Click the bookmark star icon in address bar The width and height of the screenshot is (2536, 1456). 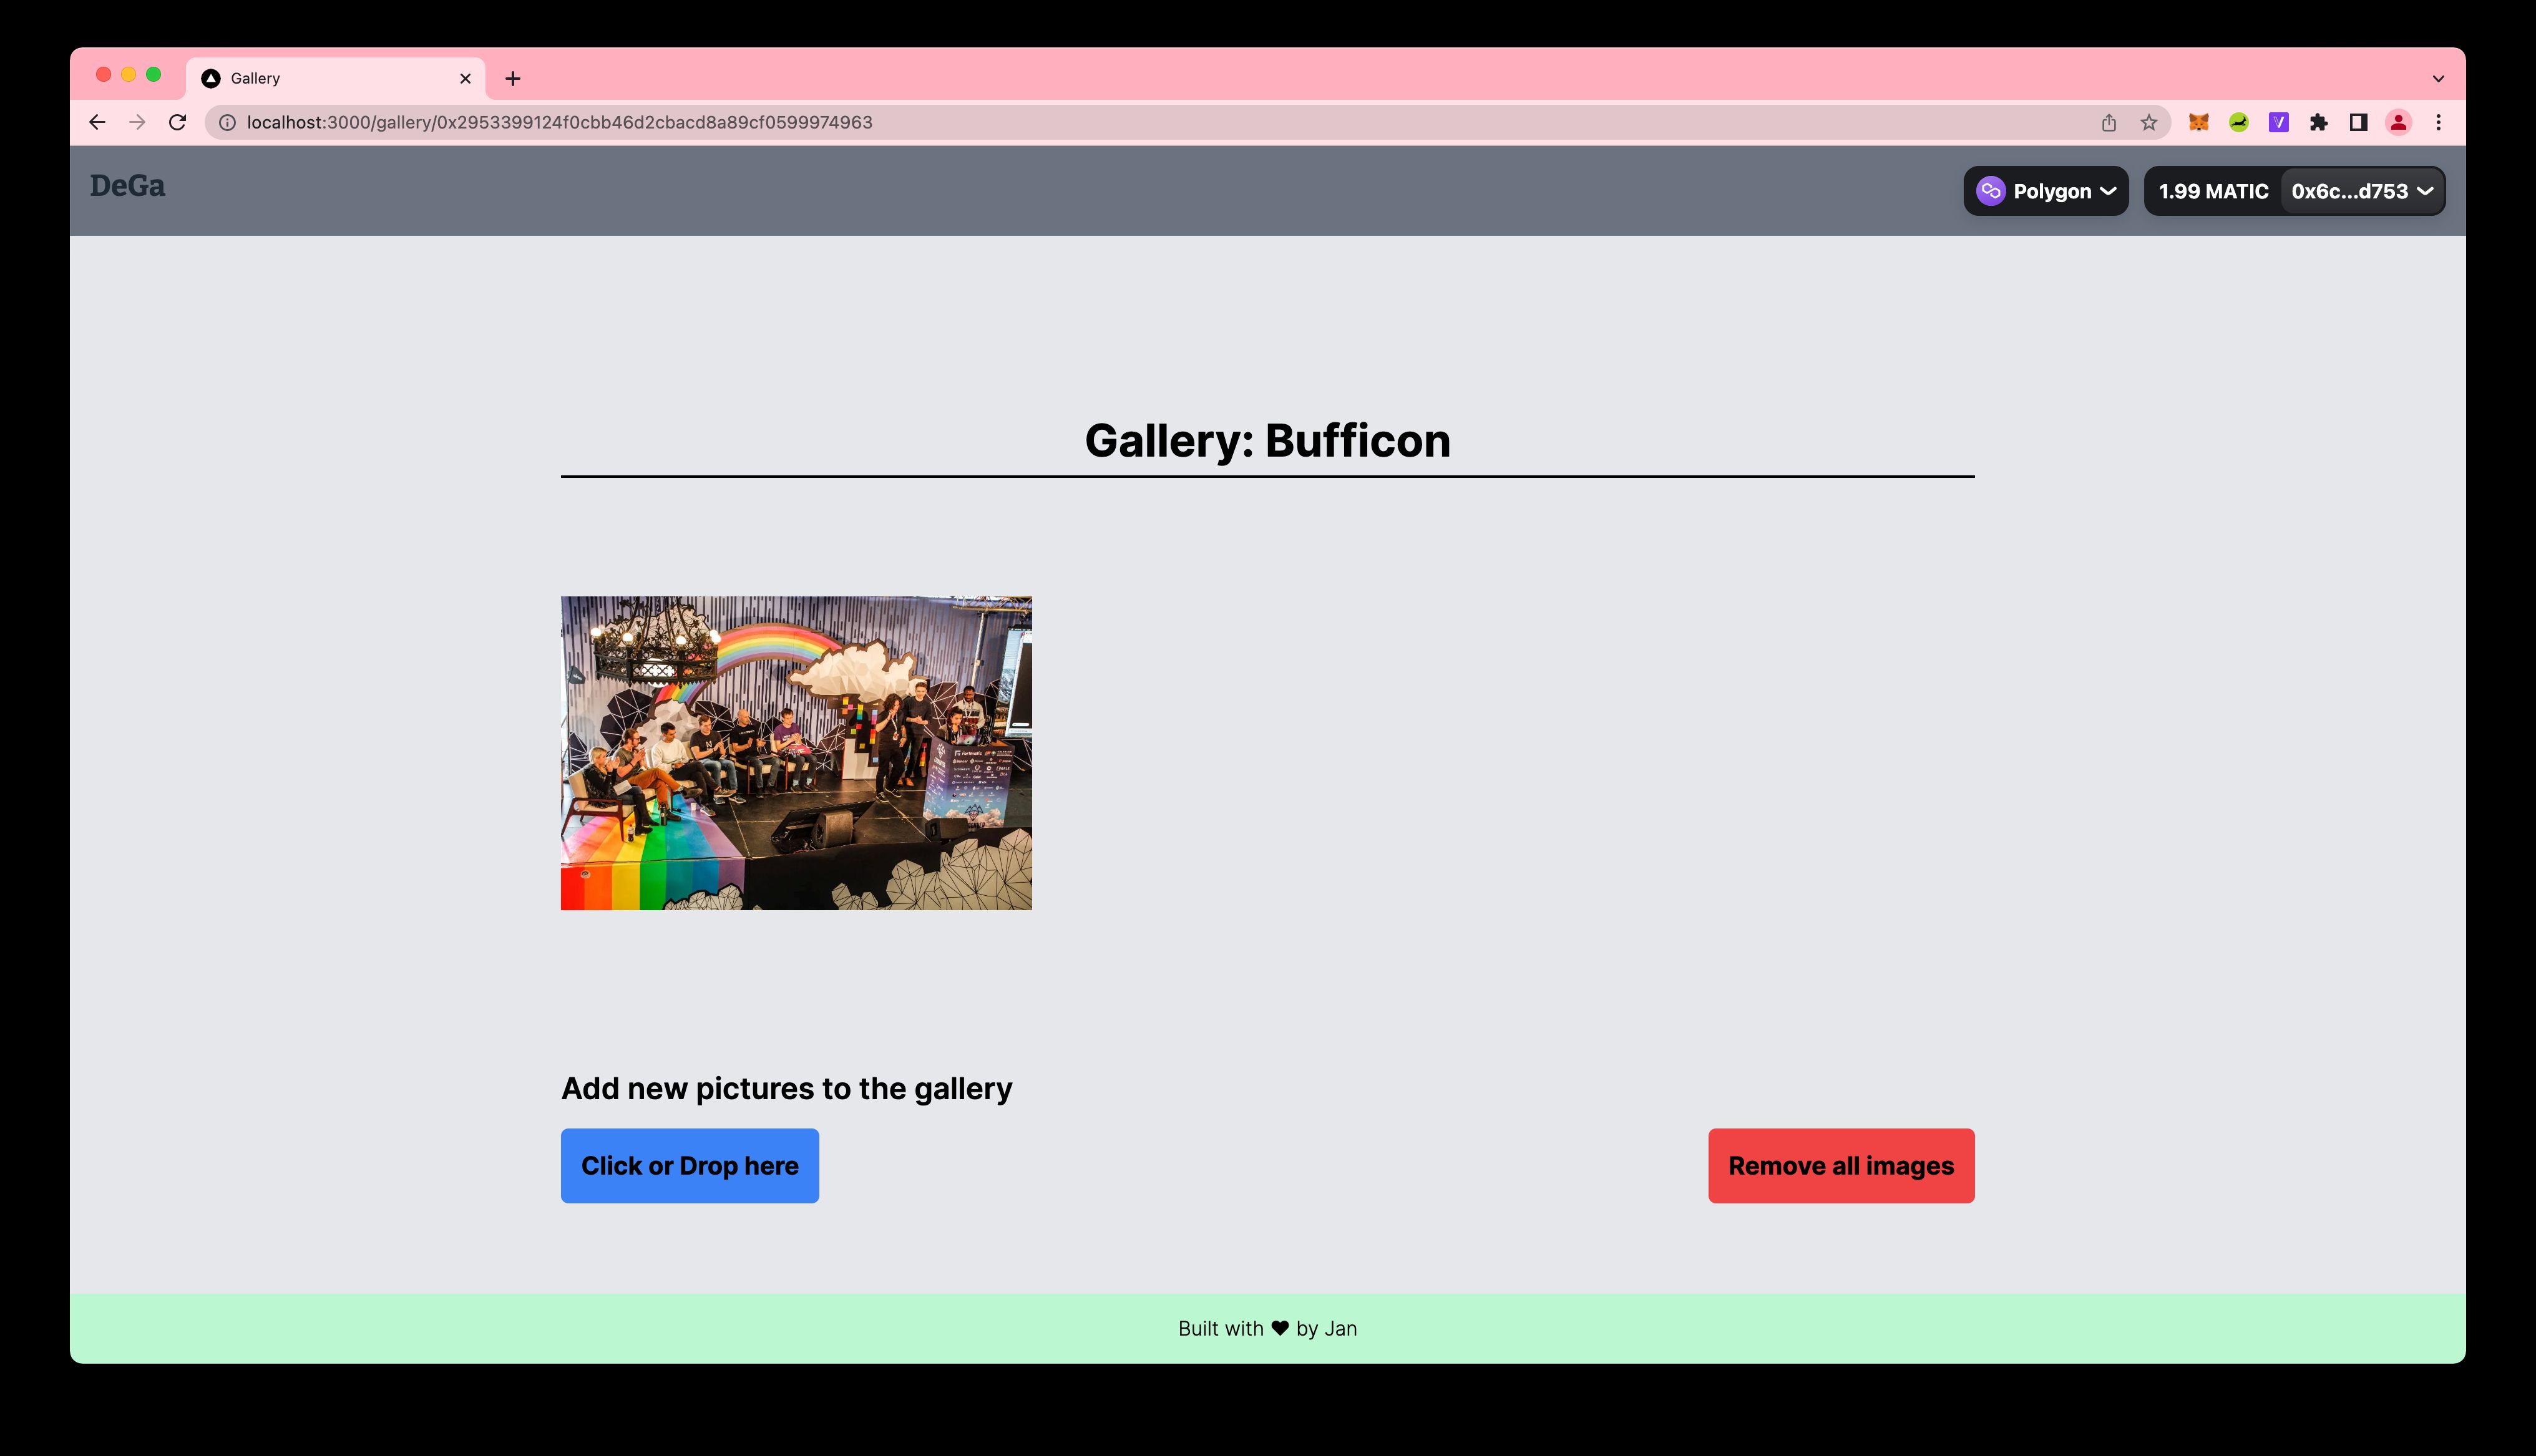2149,120
